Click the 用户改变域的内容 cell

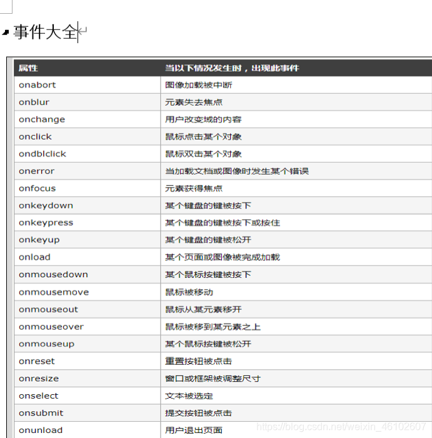point(296,120)
